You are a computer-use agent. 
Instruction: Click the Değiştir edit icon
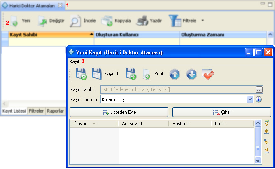pyautogui.click(x=43, y=20)
